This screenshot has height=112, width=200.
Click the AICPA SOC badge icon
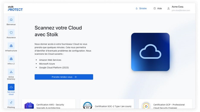(87, 105)
